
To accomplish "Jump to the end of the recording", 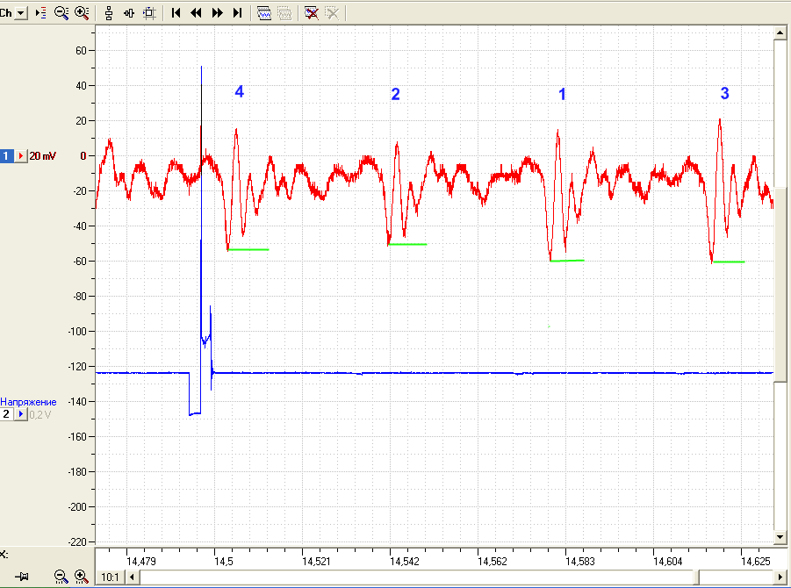I will click(x=238, y=13).
